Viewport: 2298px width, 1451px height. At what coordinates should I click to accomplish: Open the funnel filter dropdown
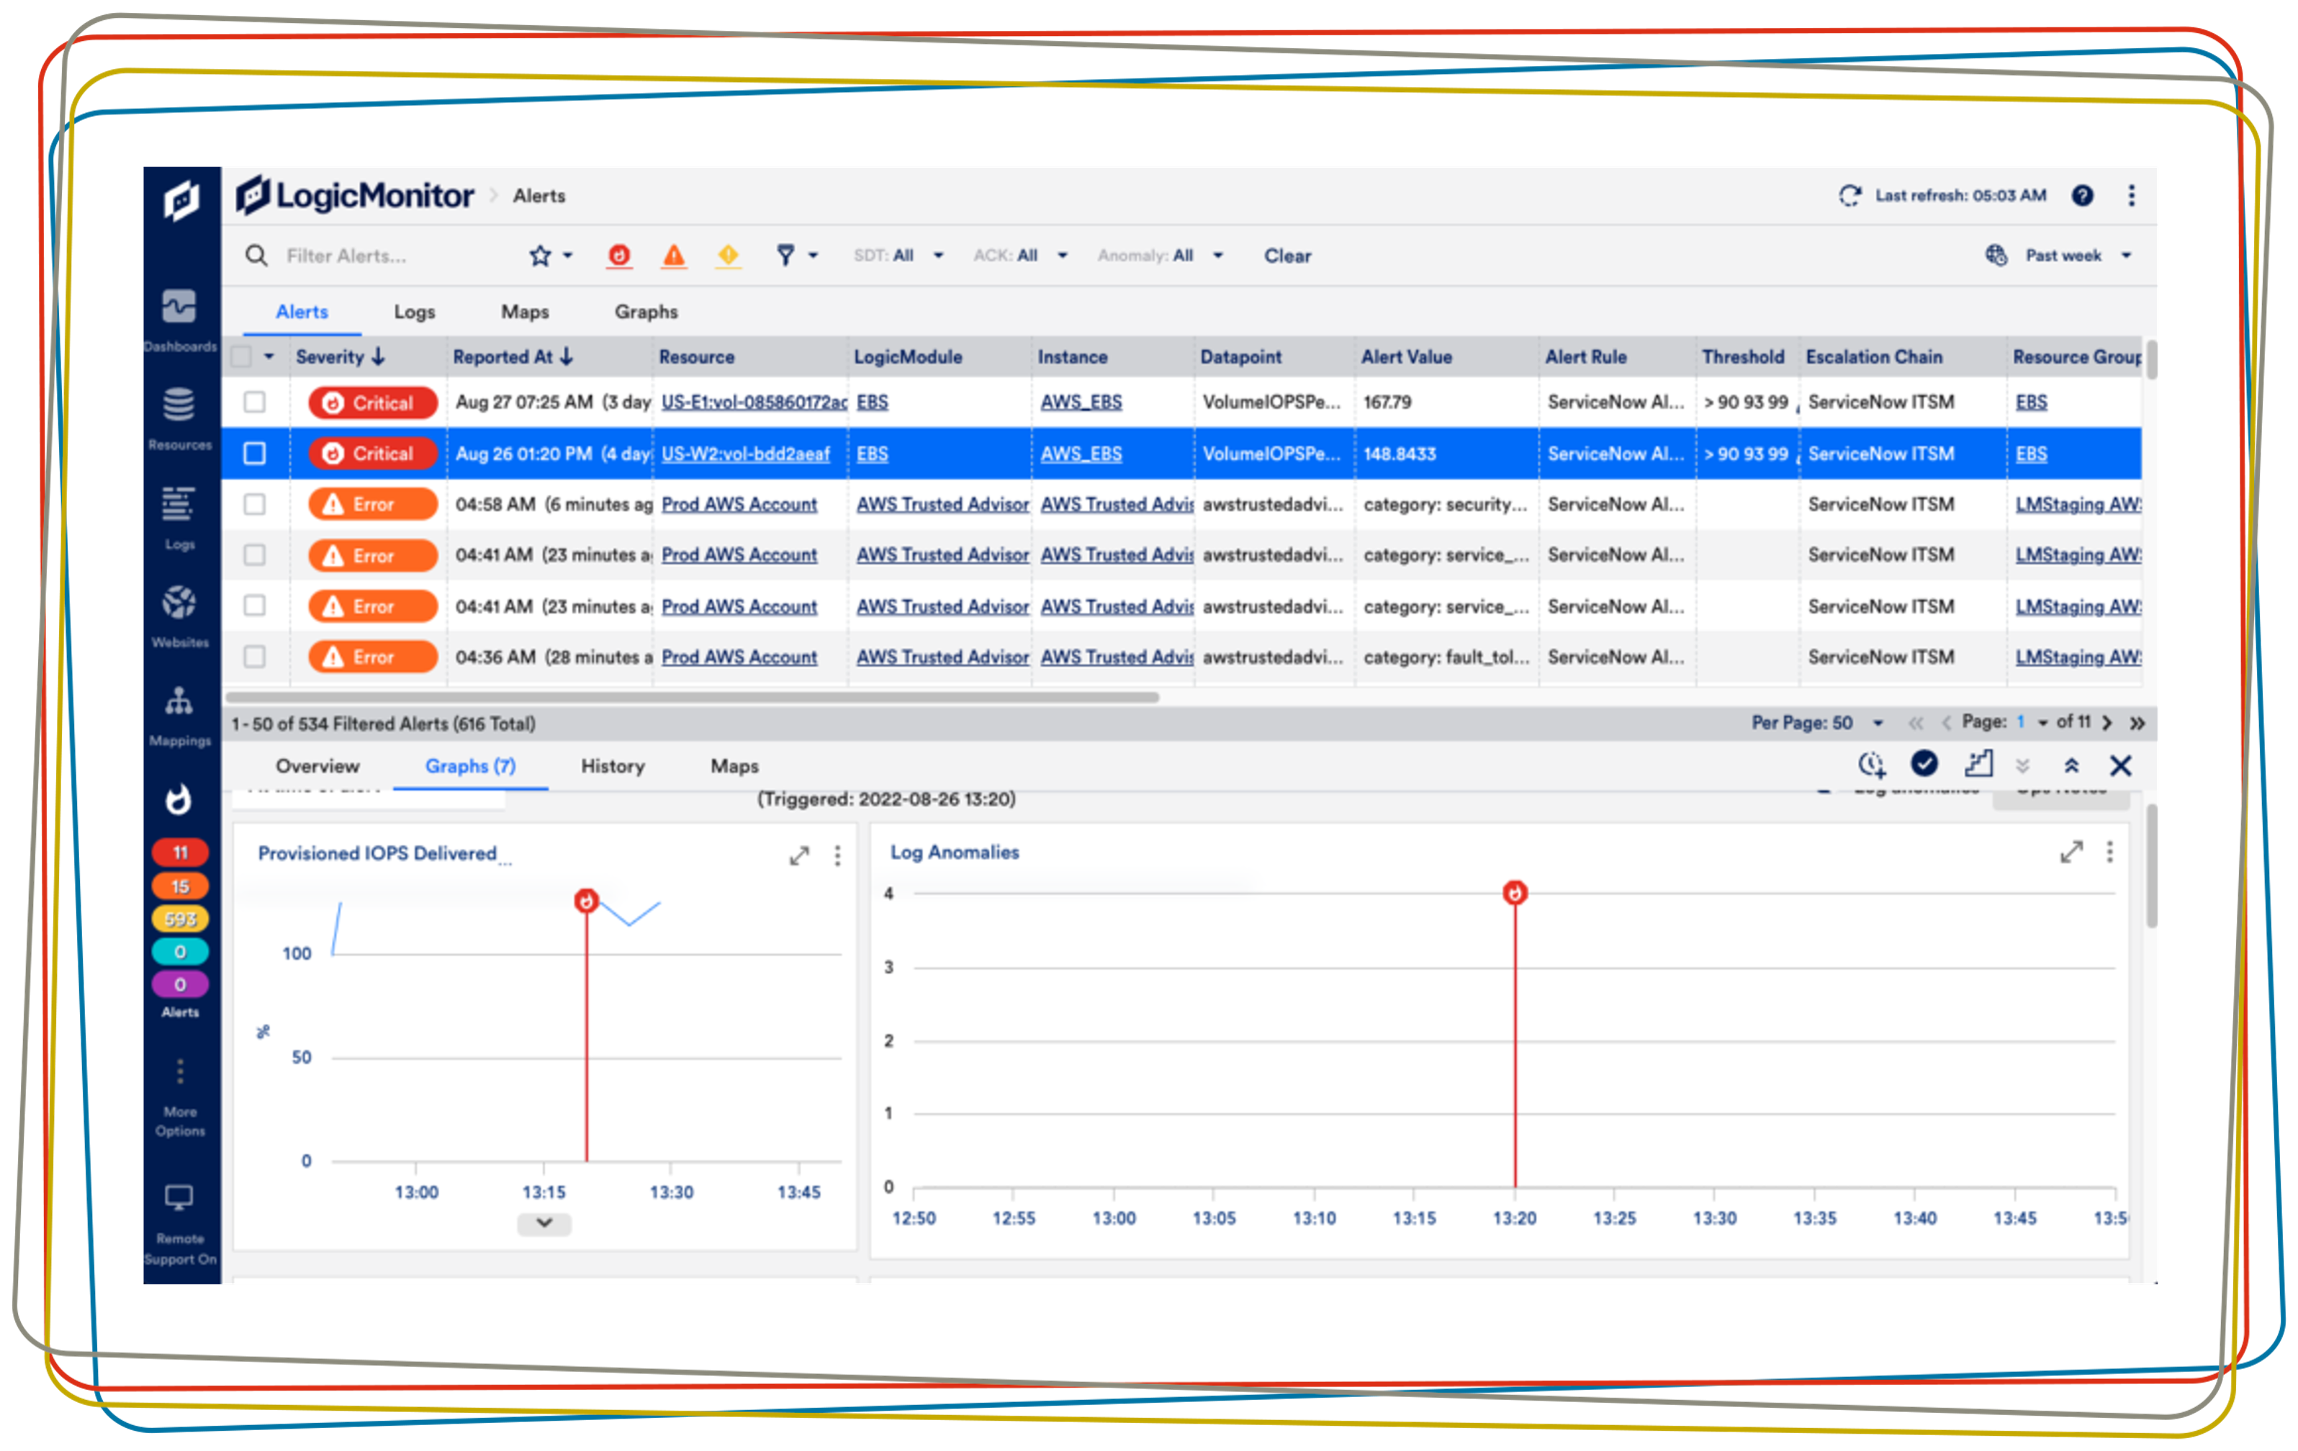[x=796, y=256]
